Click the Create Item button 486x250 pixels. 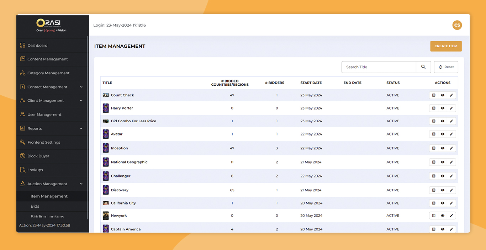click(x=446, y=46)
